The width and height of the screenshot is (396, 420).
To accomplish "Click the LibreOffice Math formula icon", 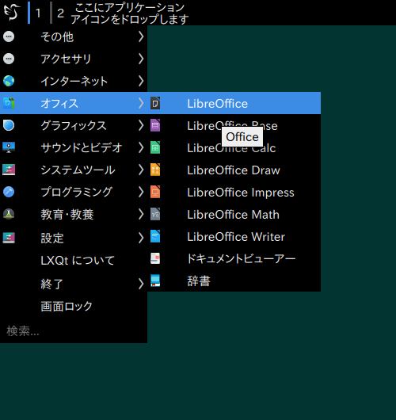I will [155, 214].
